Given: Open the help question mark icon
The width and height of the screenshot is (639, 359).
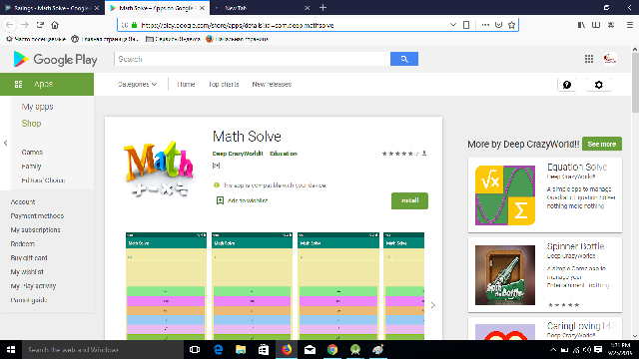Looking at the screenshot, I should click(567, 85).
